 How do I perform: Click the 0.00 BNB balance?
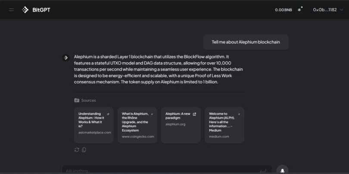[x=284, y=10]
